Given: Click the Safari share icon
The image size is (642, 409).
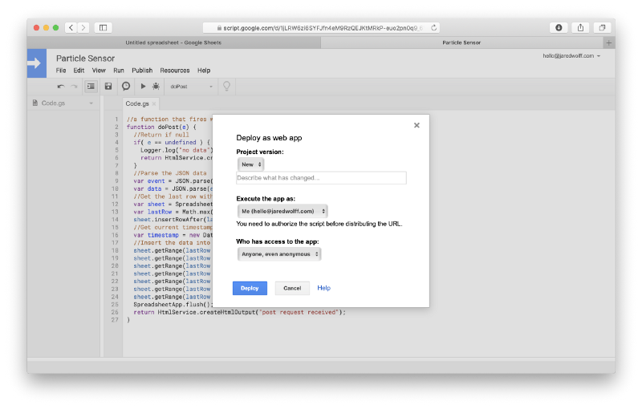Looking at the screenshot, I should point(580,27).
